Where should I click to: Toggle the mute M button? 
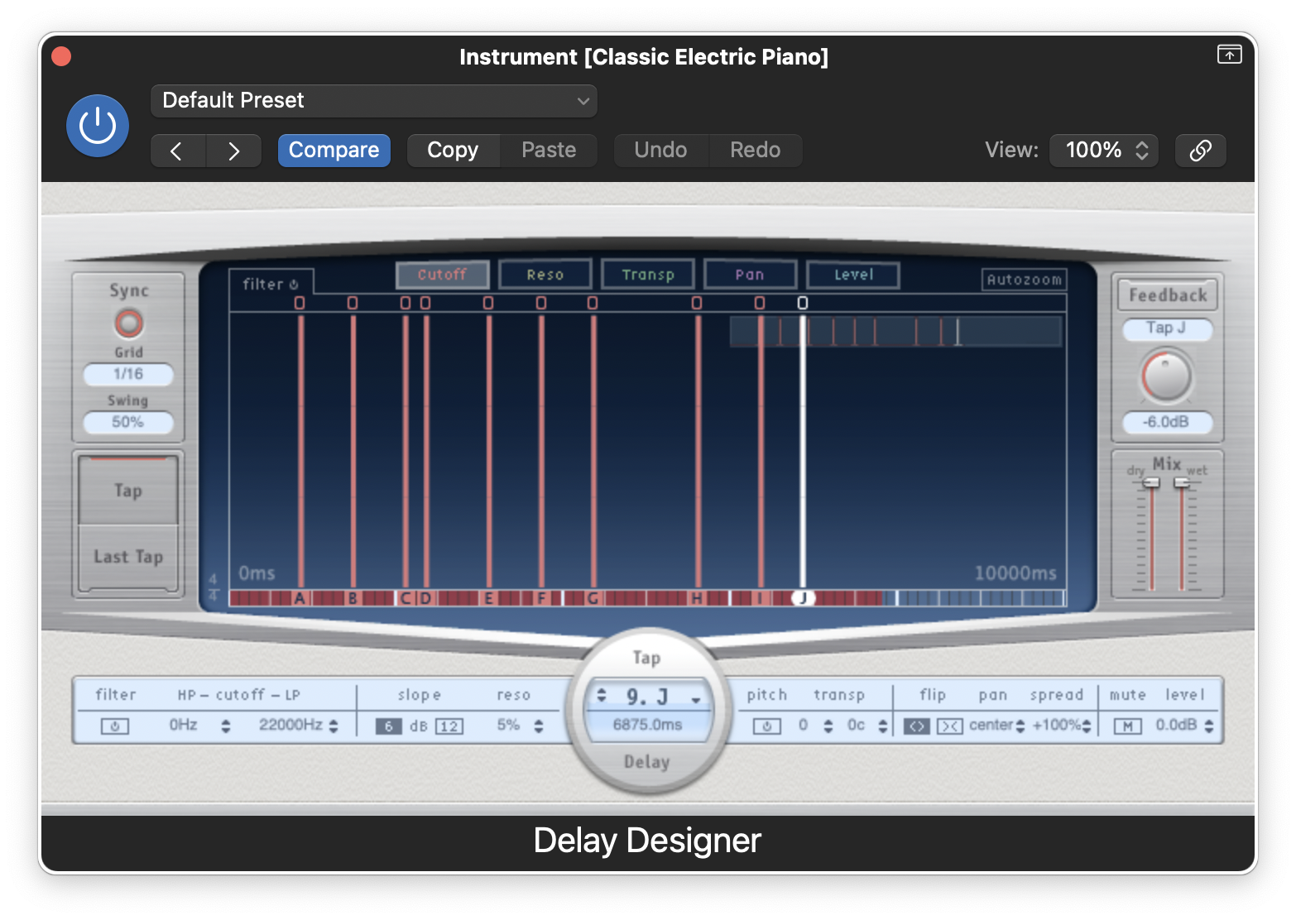pos(1127,726)
